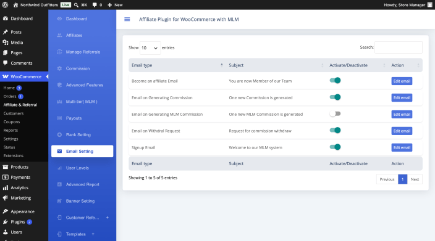Open Affiliate & Referral submenu item
This screenshot has width=435, height=241.
click(20, 105)
